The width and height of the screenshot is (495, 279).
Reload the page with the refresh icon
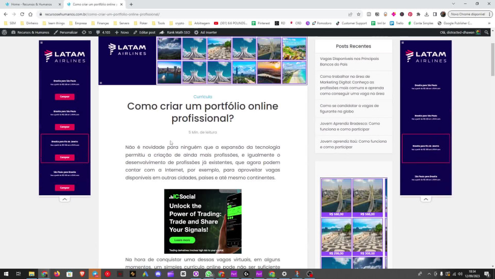(x=22, y=14)
